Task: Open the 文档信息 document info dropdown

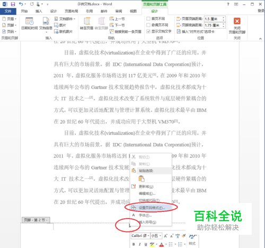Action: coord(46,24)
